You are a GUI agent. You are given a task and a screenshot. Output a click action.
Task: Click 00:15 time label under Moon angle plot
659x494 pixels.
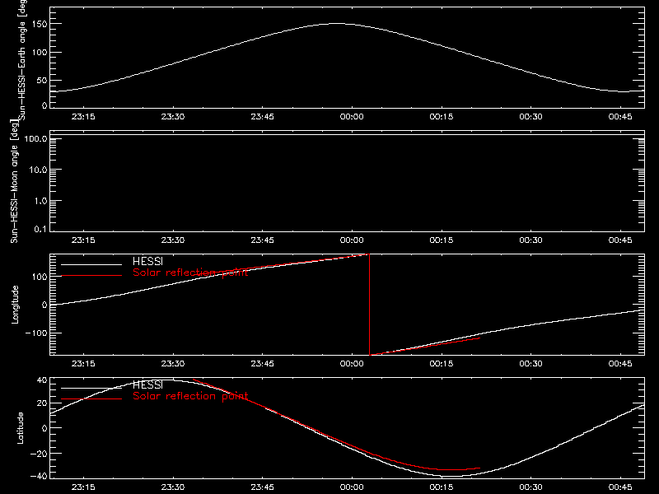pyautogui.click(x=442, y=240)
